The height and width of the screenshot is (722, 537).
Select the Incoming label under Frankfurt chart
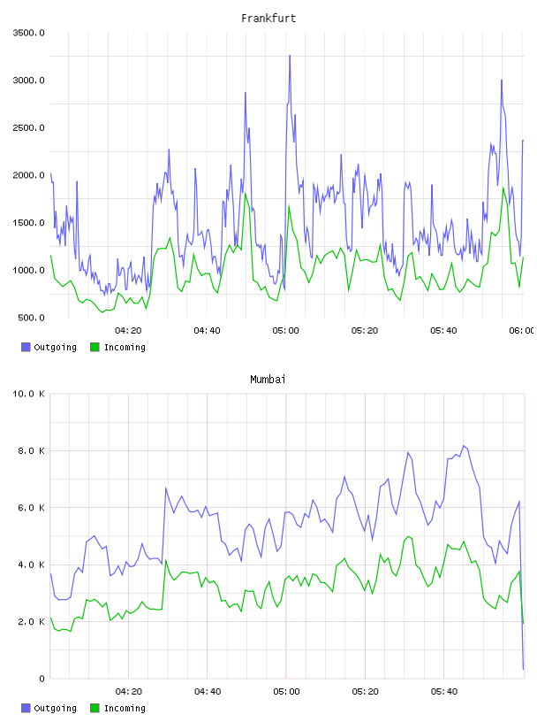click(125, 348)
